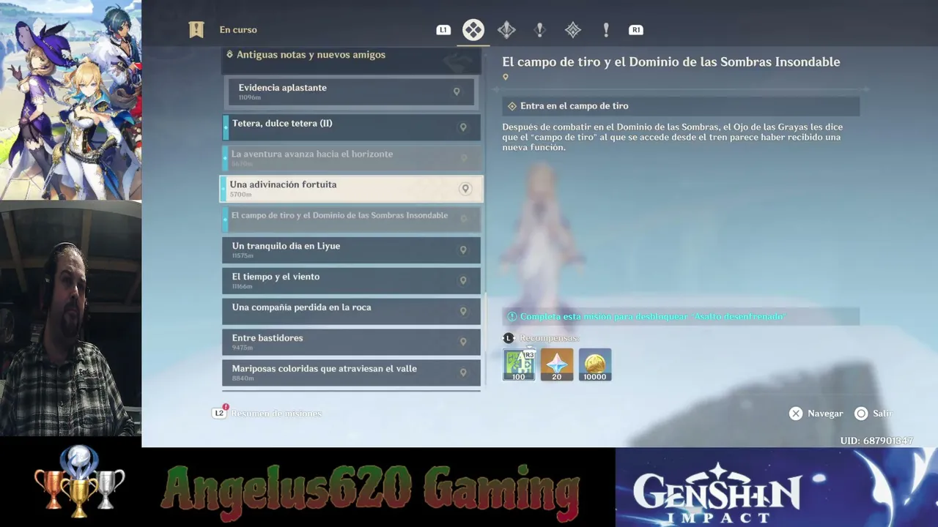Click the map pin on El tiempo y el viento
Viewport: 938px width, 527px height.
pyautogui.click(x=463, y=281)
